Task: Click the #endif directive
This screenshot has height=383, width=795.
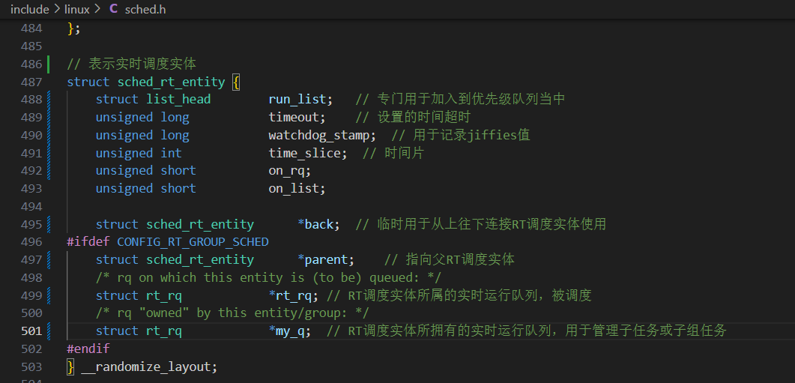Action: pyautogui.click(x=88, y=349)
